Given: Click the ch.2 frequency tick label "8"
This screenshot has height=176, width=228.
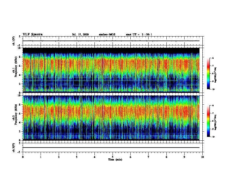Looking at the screenshot, I should 20,105.
